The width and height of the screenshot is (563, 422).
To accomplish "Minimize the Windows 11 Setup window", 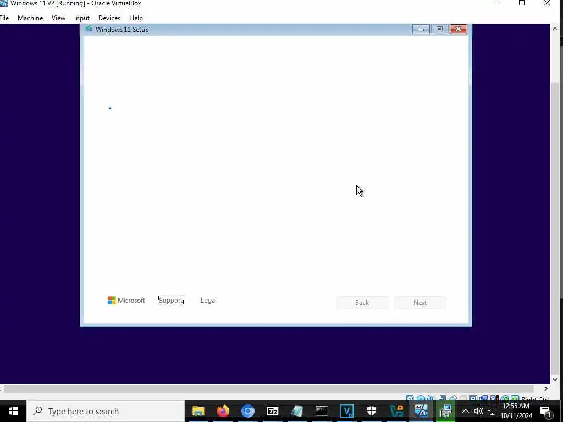I will (x=421, y=29).
